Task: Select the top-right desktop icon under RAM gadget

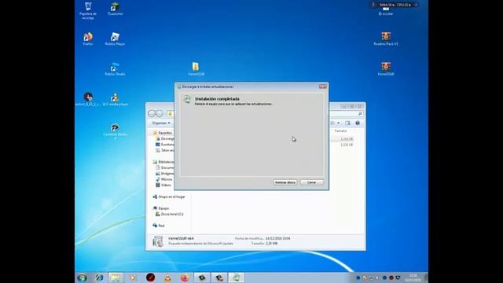Action: tap(386, 12)
